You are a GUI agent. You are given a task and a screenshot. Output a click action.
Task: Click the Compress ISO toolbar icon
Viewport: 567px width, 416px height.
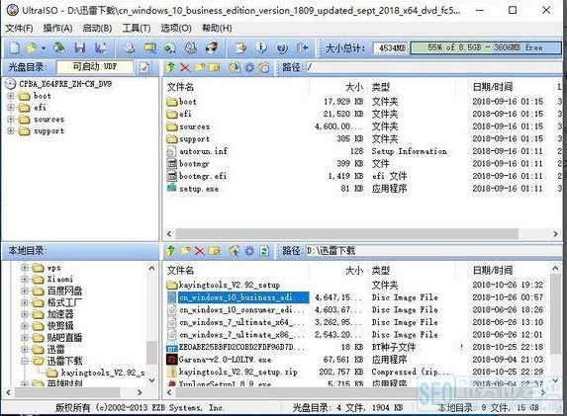pos(170,47)
